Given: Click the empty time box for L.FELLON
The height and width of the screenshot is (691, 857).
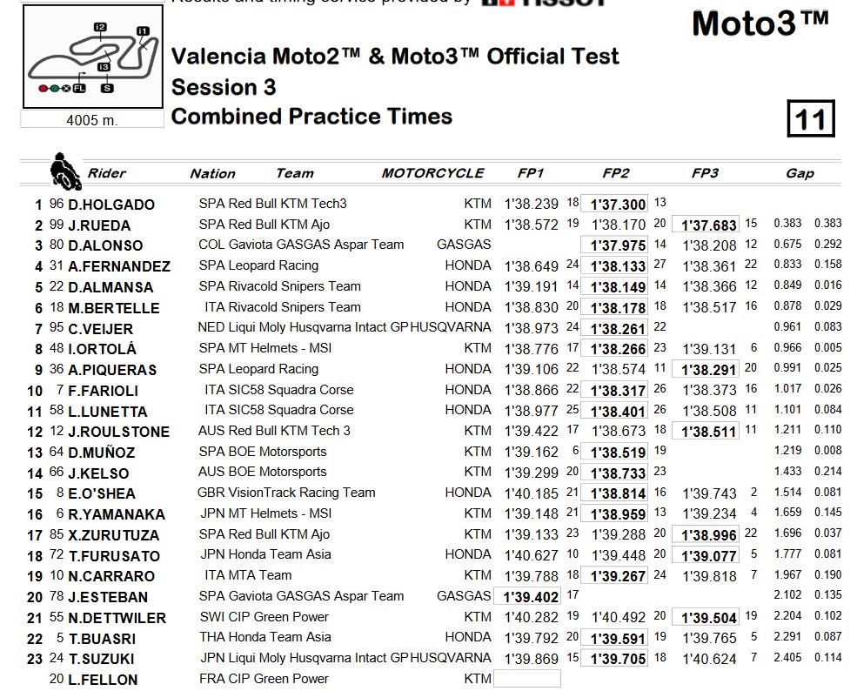Looking at the screenshot, I should click(x=527, y=679).
